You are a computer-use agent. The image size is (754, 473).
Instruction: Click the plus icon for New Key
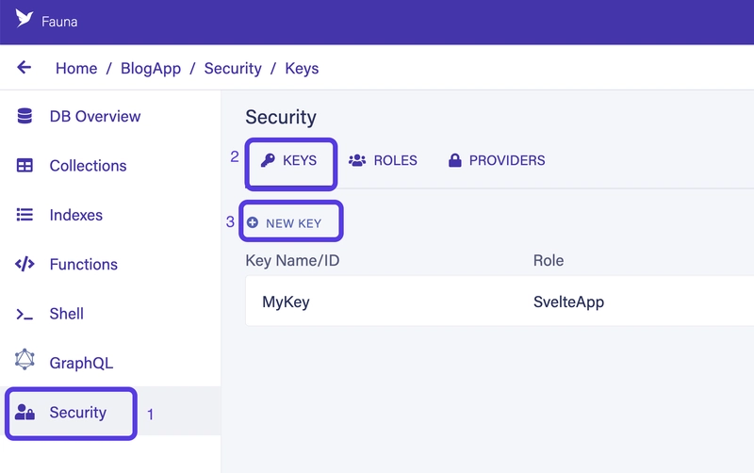coord(253,222)
